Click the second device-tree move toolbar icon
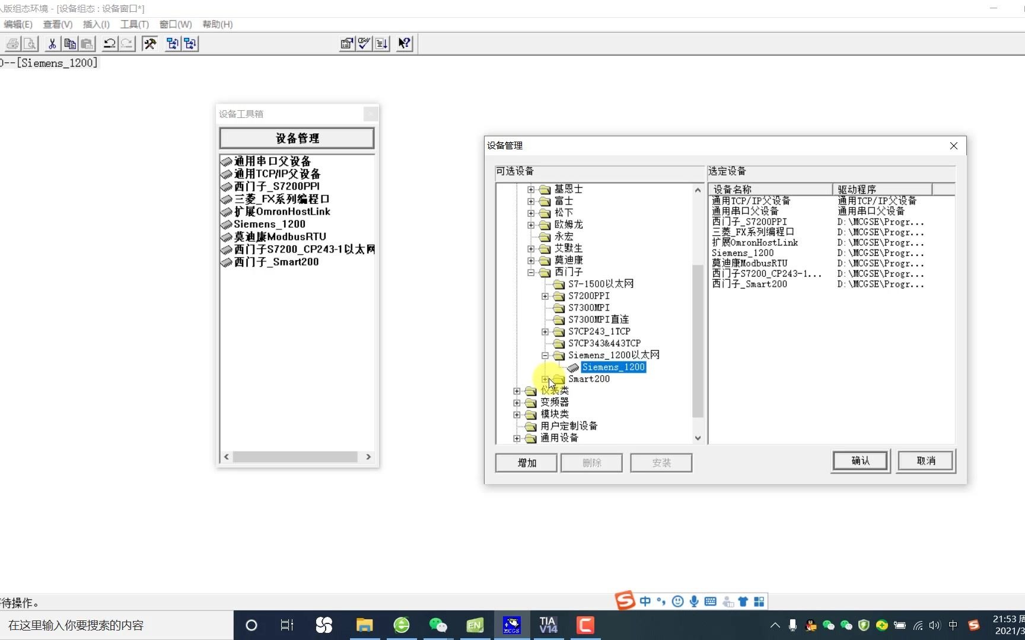The image size is (1025, 640). coord(190,43)
